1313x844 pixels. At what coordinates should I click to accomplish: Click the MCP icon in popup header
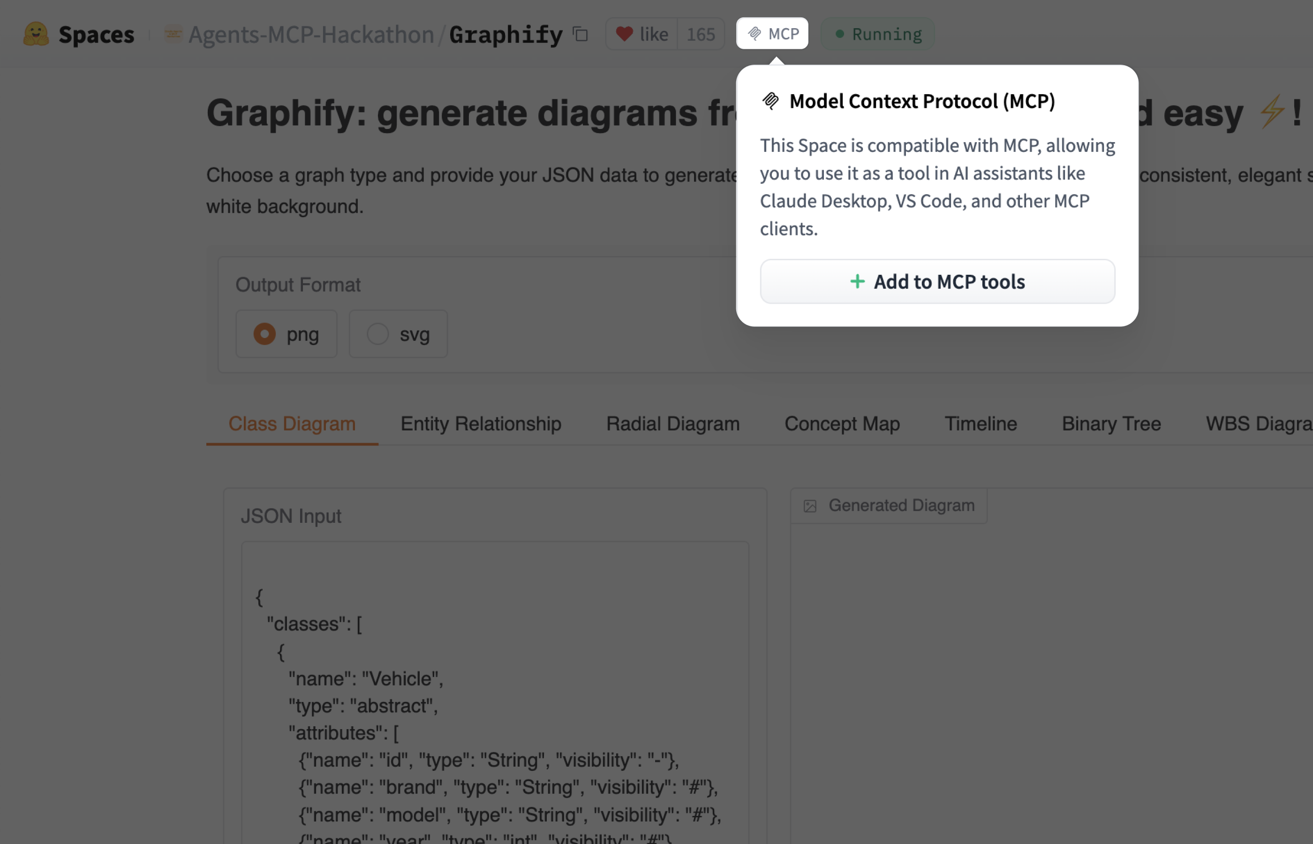pos(770,101)
